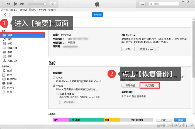Click the 容量 119.09 GB text
The width and height of the screenshot is (195, 129).
(x=62, y=35)
